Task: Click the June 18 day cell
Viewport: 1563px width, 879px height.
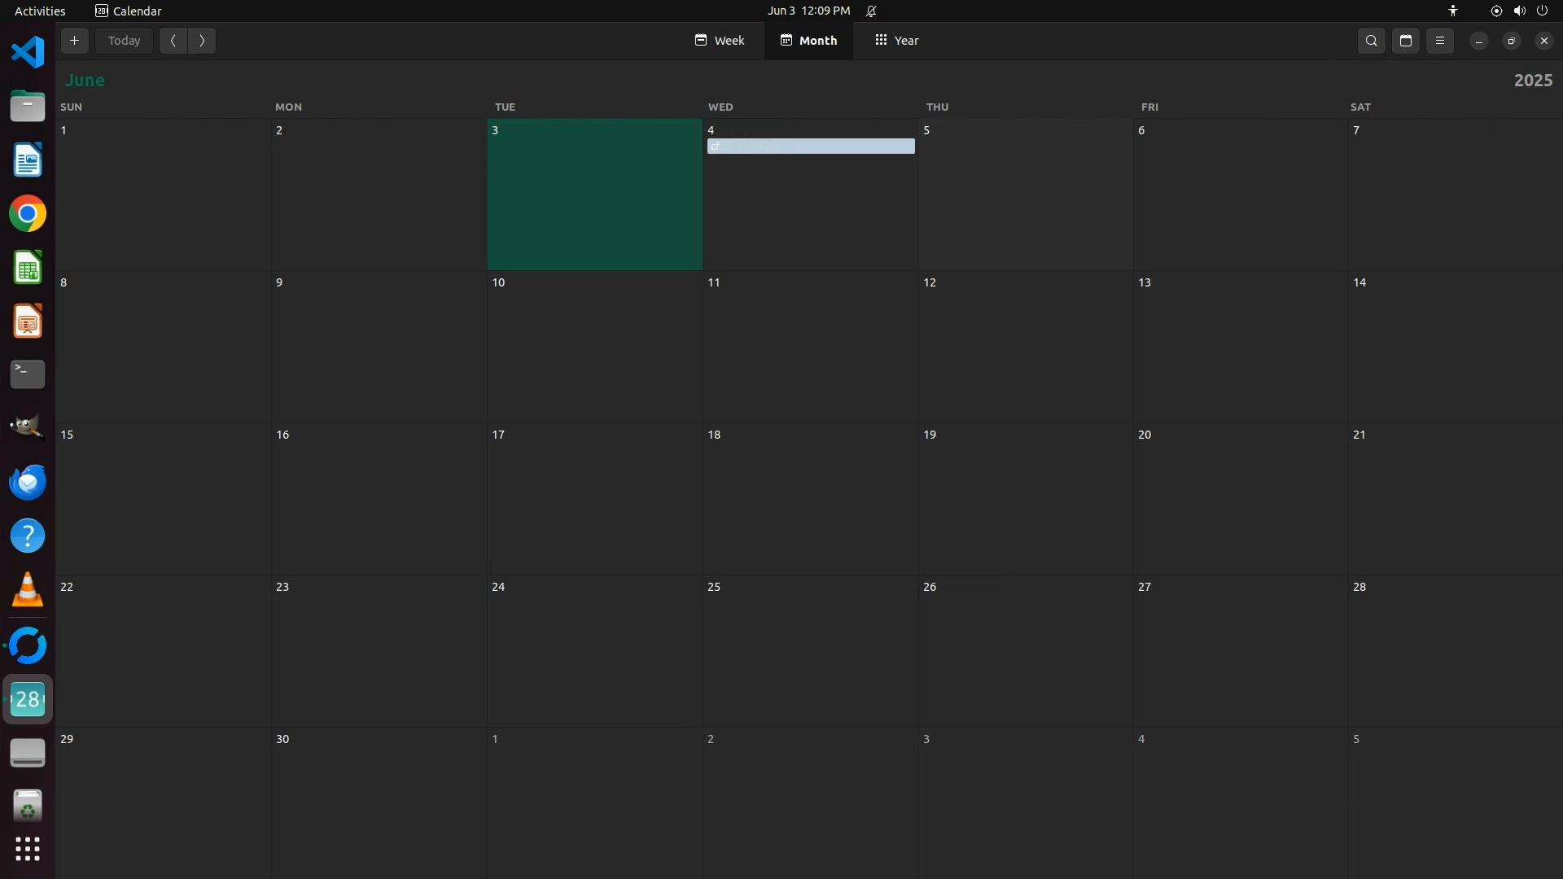Action: (x=810, y=498)
